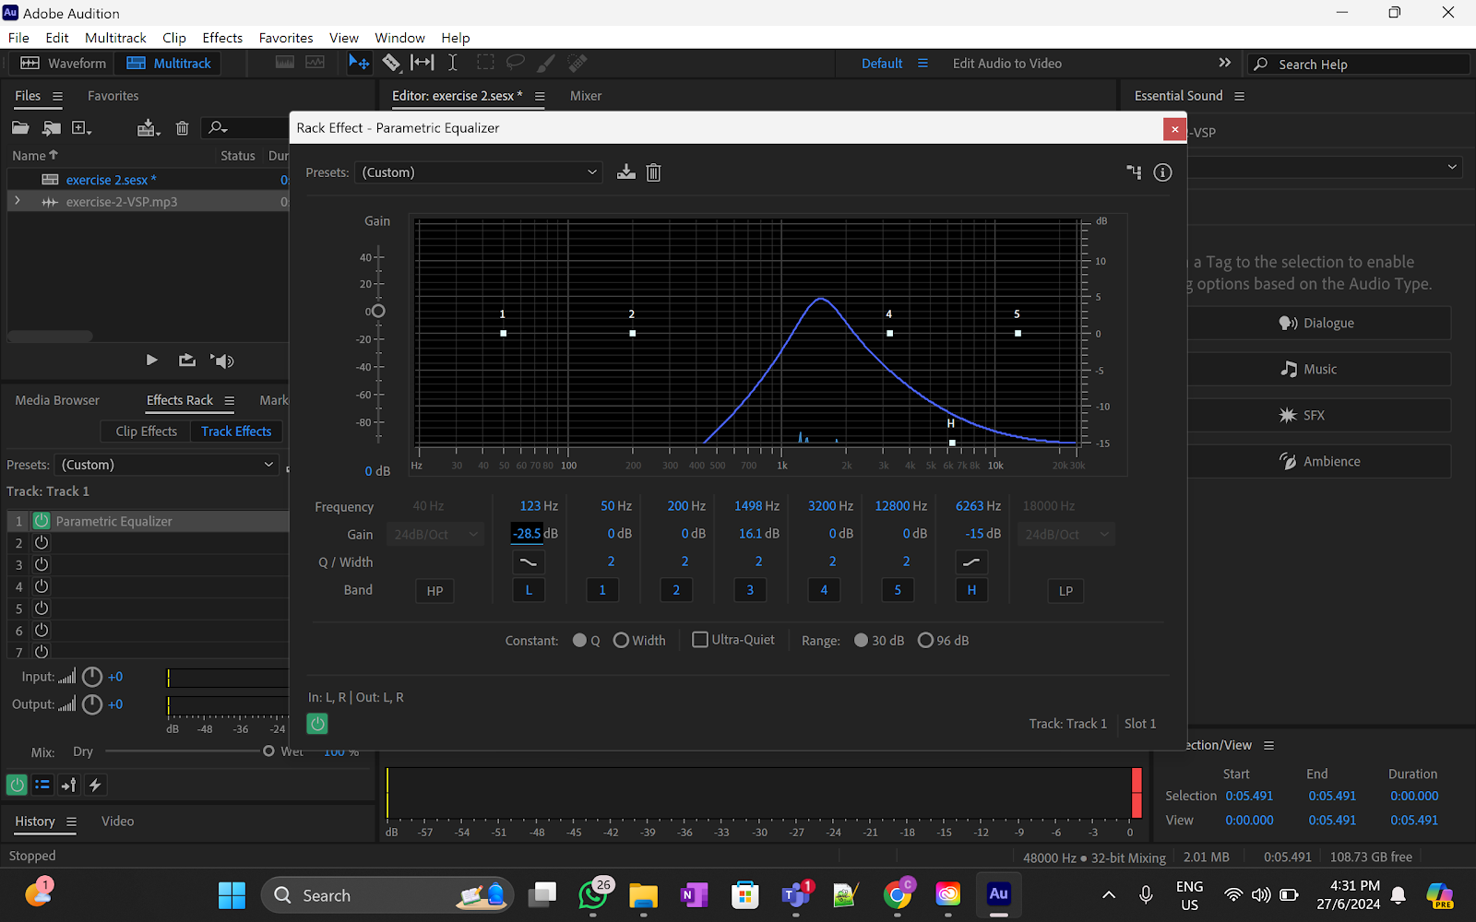Click the pre-render track icon

point(68,785)
